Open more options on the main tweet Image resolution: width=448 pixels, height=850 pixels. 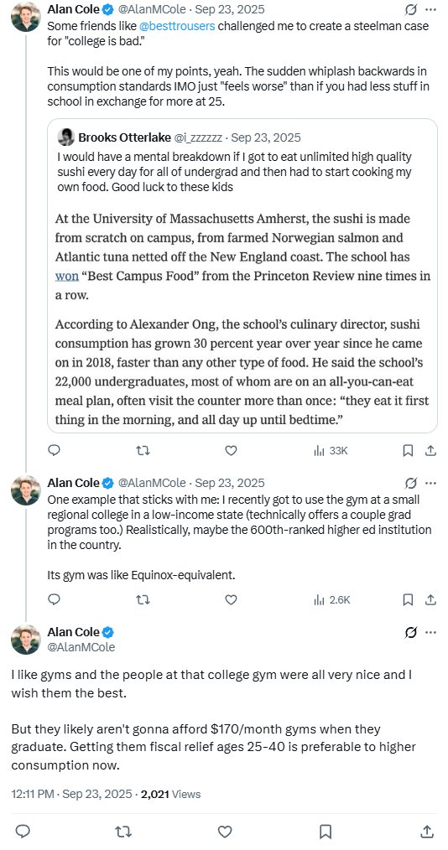[x=430, y=633]
